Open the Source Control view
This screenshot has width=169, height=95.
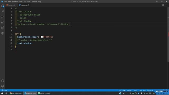(3, 17)
